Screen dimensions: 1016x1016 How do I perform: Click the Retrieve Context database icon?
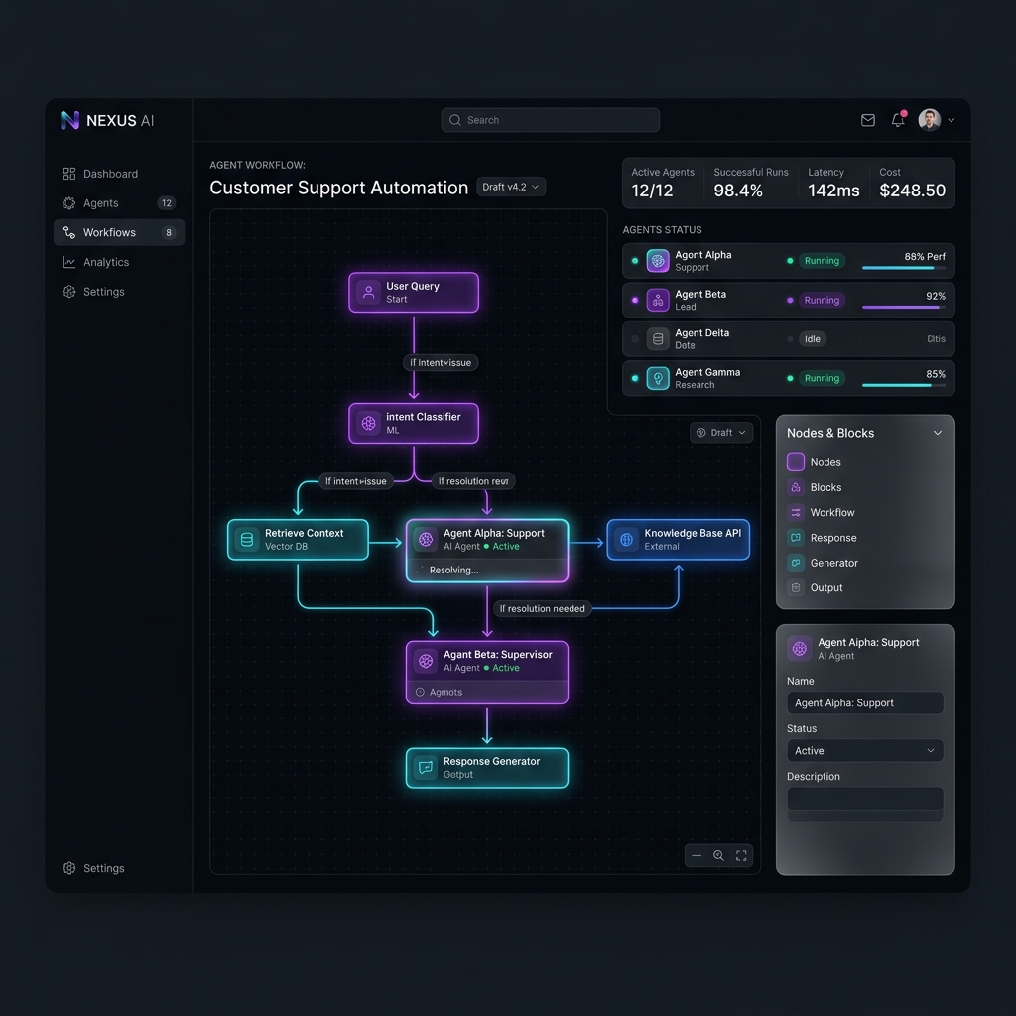pyautogui.click(x=247, y=539)
